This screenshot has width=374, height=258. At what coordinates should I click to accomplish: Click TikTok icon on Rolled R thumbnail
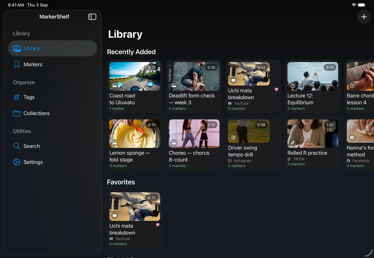[293, 143]
